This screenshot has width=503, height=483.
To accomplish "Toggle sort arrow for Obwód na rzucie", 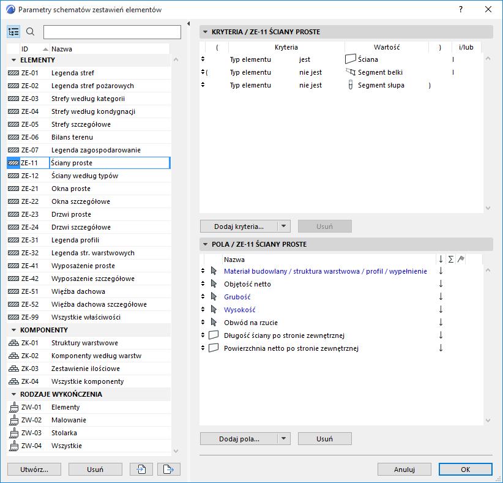I will click(441, 322).
